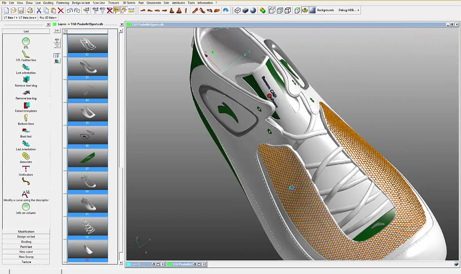Select layer thumbnail 83

click(x=88, y=68)
